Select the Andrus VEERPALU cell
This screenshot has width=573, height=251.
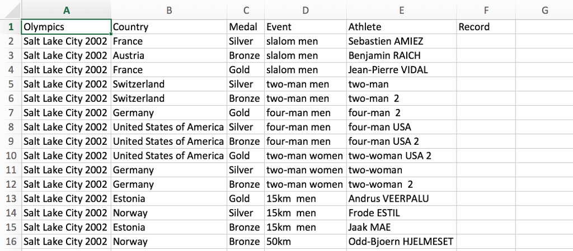401,199
